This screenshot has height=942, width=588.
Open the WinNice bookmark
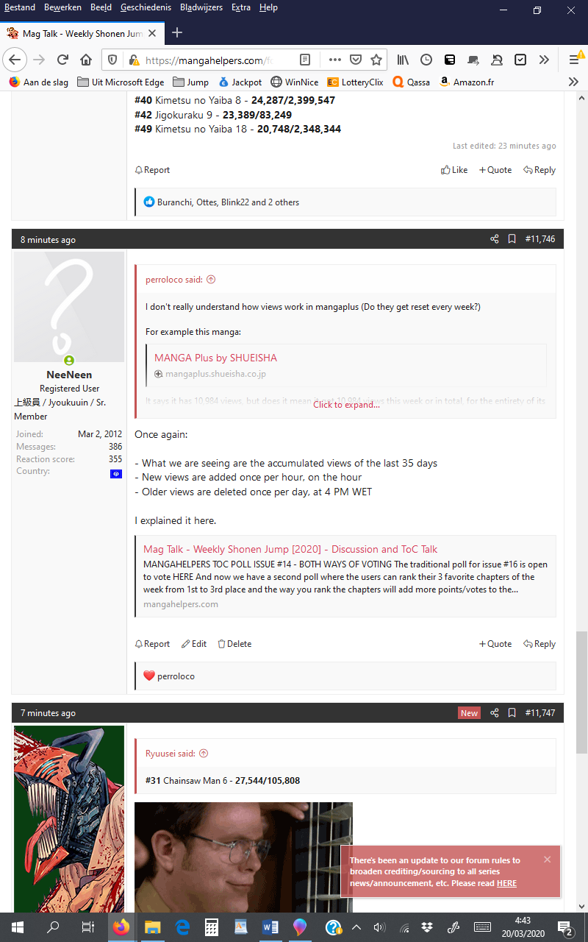pos(295,82)
